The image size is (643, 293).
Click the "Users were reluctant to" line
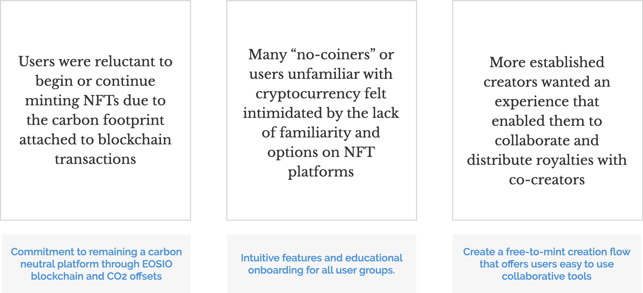[x=95, y=62]
